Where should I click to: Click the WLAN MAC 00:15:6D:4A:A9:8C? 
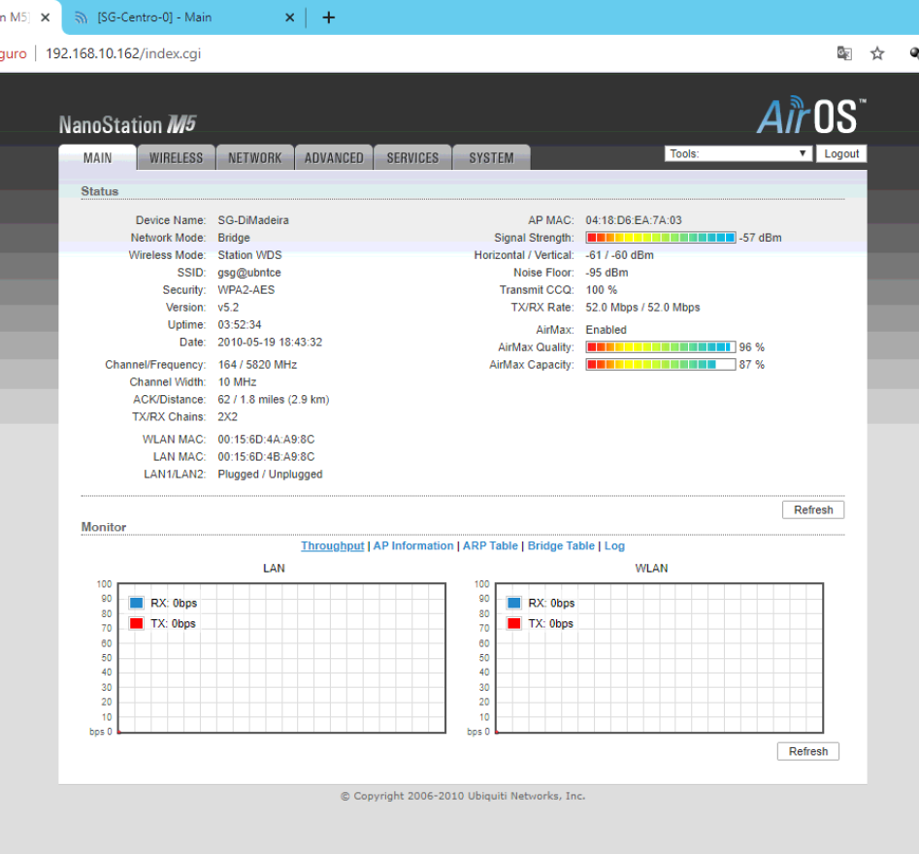pyautogui.click(x=266, y=440)
